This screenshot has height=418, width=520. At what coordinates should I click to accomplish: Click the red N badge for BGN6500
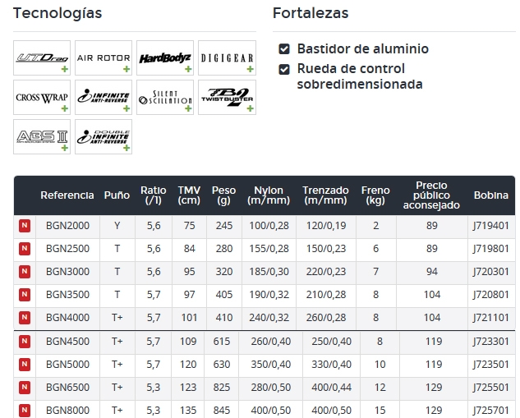tap(25, 388)
